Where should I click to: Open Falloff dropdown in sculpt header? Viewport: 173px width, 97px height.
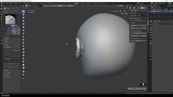click(94, 6)
